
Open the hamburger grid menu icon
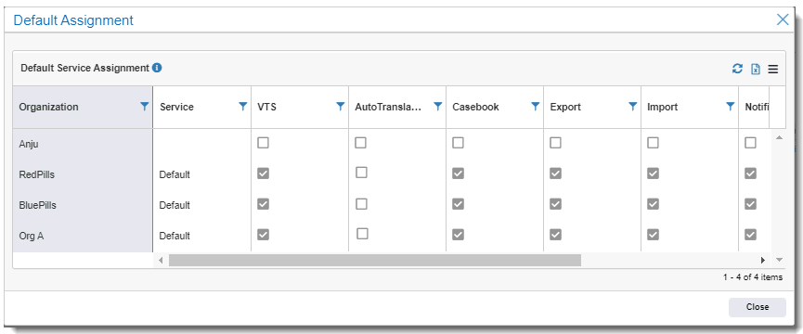click(772, 69)
